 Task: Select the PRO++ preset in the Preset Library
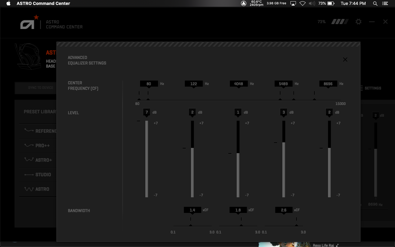tap(38, 145)
